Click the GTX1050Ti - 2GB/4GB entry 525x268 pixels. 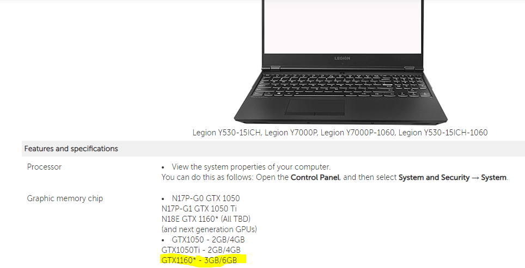point(201,250)
